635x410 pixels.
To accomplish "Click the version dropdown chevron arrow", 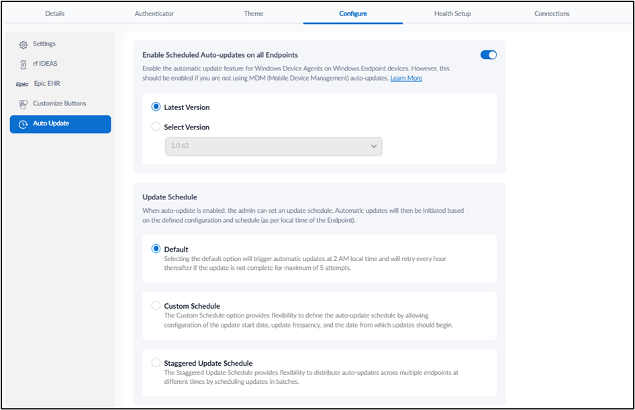I will (x=374, y=146).
